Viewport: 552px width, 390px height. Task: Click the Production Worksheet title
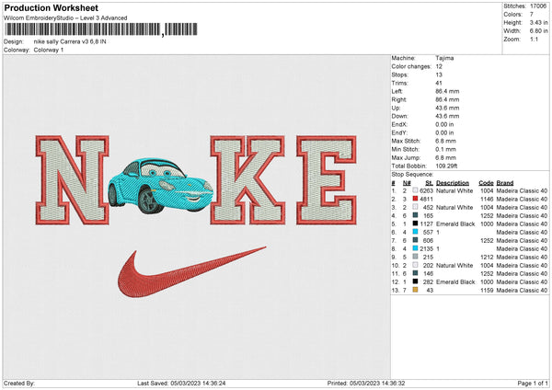pyautogui.click(x=52, y=7)
